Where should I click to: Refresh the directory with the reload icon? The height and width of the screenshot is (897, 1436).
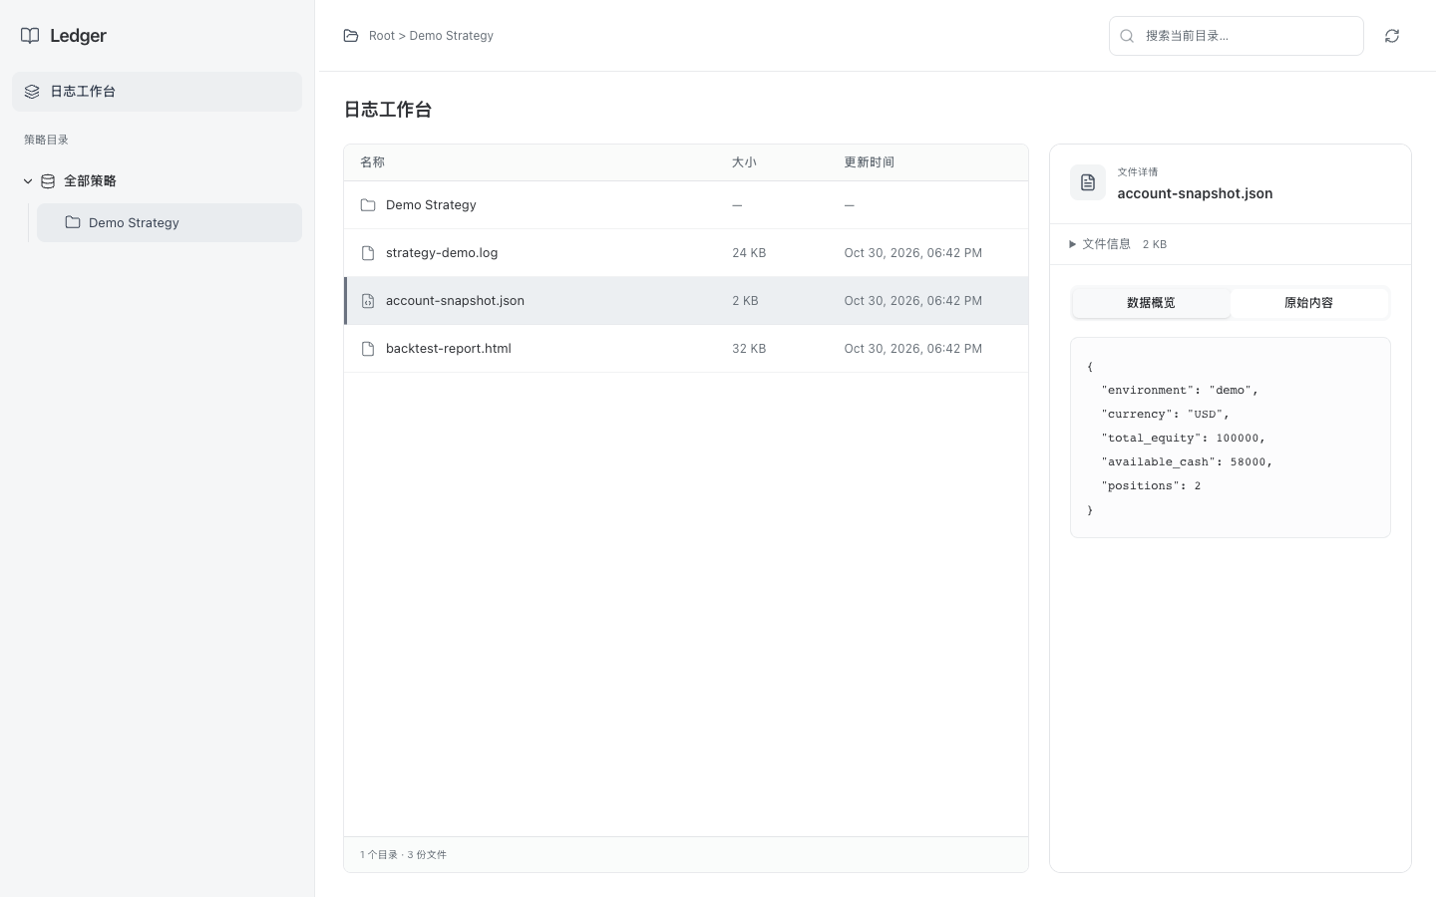[1392, 36]
